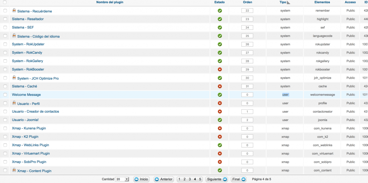Enable Usuario - Perfil status icon

(220, 103)
